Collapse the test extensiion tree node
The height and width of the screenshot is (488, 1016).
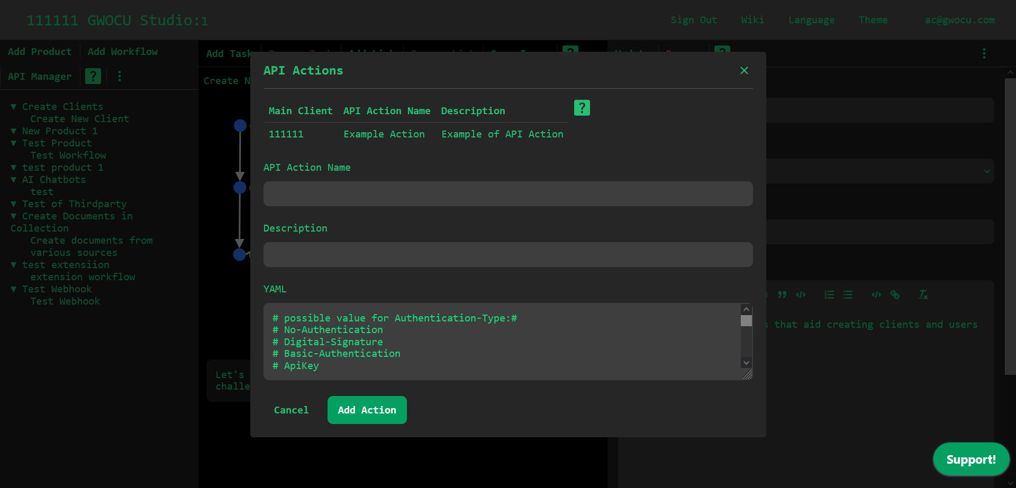14,265
